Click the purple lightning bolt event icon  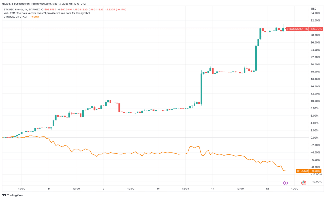point(286,183)
